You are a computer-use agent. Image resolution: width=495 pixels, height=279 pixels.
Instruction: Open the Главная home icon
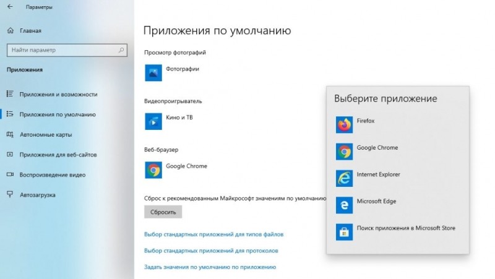coord(11,30)
